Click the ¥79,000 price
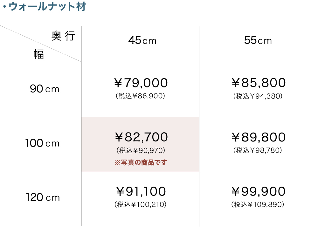This screenshot has width=318, height=227. click(x=141, y=83)
